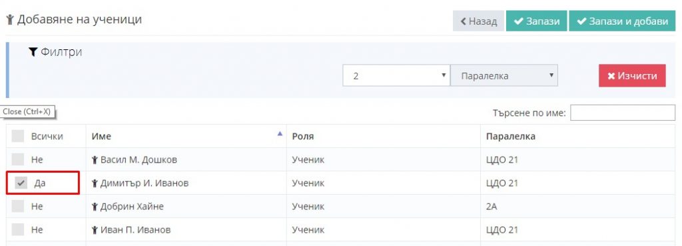The height and width of the screenshot is (246, 682).
Task: Check the box for Васил М. Дошков
Action: pyautogui.click(x=18, y=159)
